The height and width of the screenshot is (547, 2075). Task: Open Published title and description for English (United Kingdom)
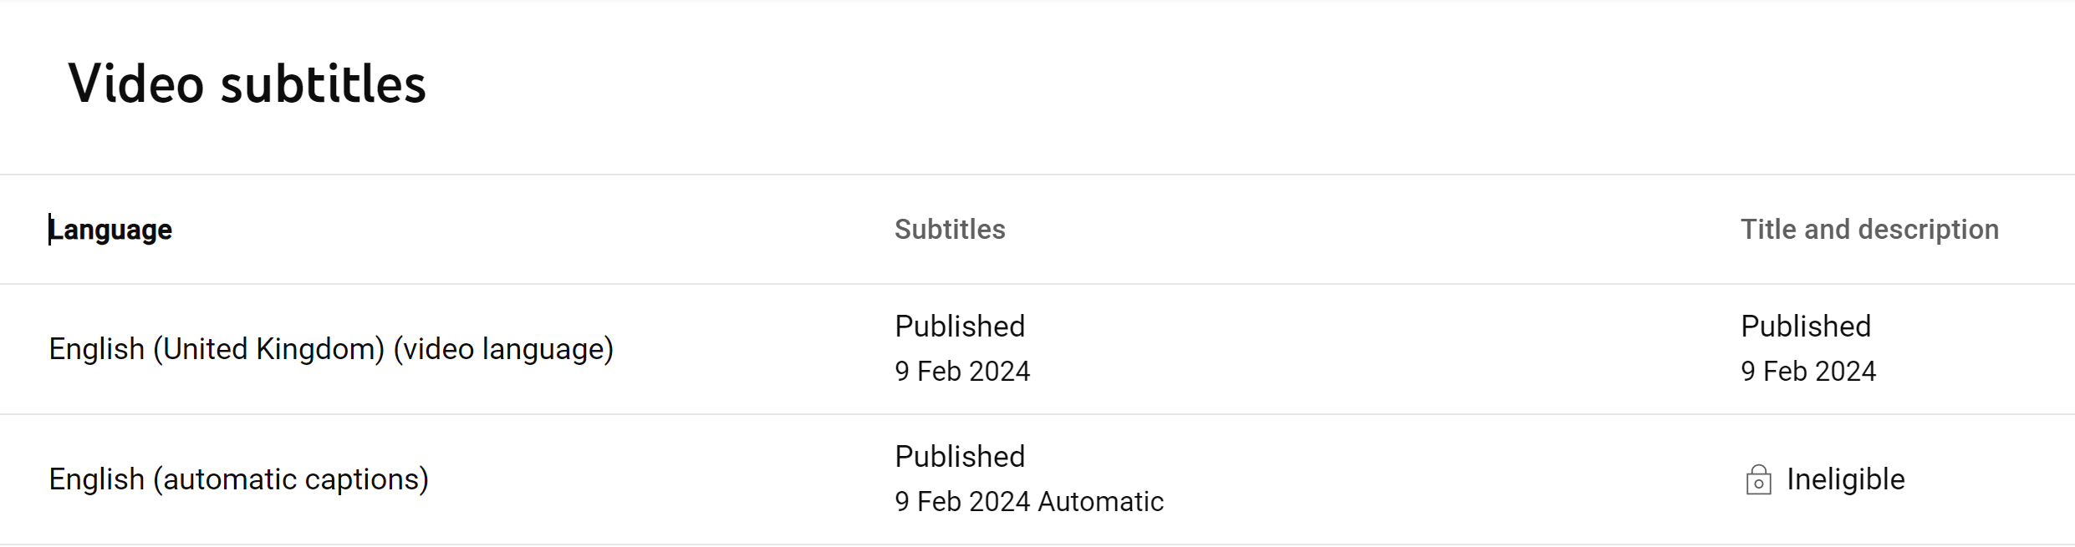[1806, 327]
